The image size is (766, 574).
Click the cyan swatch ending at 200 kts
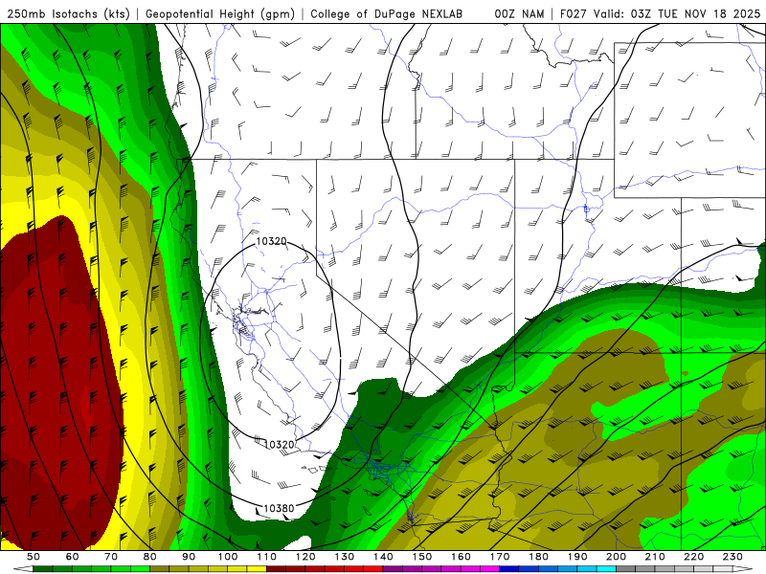pyautogui.click(x=606, y=568)
